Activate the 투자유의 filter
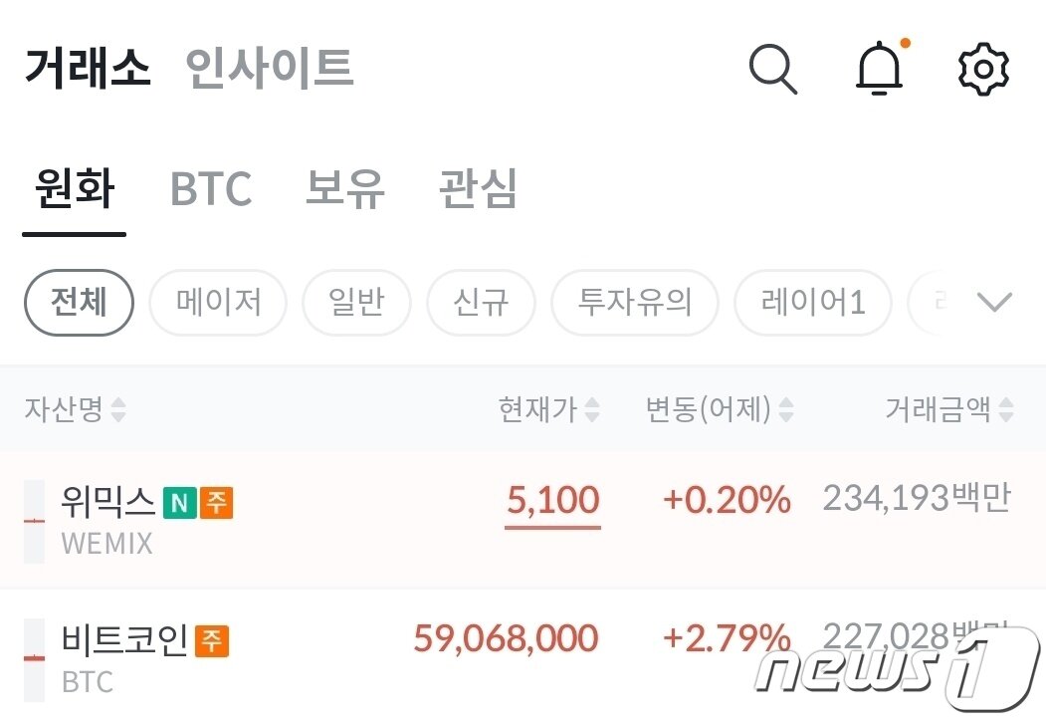The width and height of the screenshot is (1046, 724). pos(634,303)
